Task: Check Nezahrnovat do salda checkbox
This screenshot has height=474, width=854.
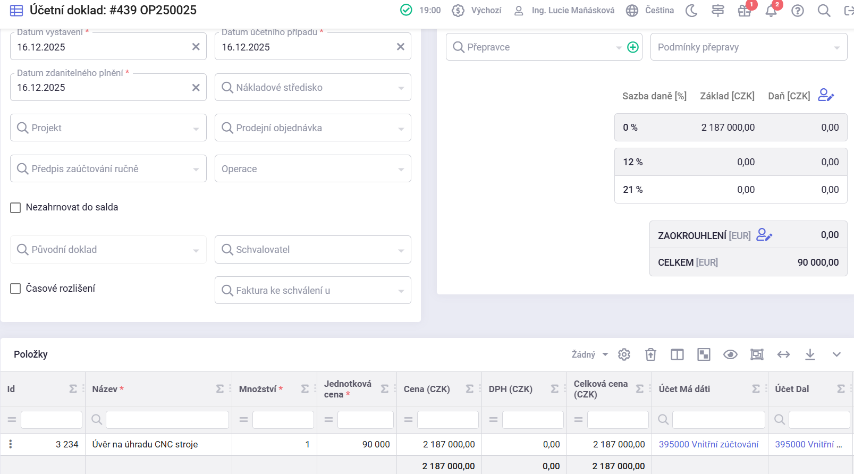Action: (16, 208)
